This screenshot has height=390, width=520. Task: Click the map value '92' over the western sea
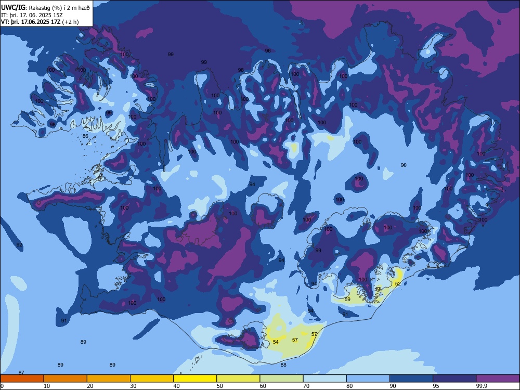tap(19, 245)
